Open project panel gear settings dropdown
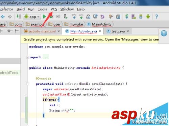The image size is (169, 126). tap(9, 31)
